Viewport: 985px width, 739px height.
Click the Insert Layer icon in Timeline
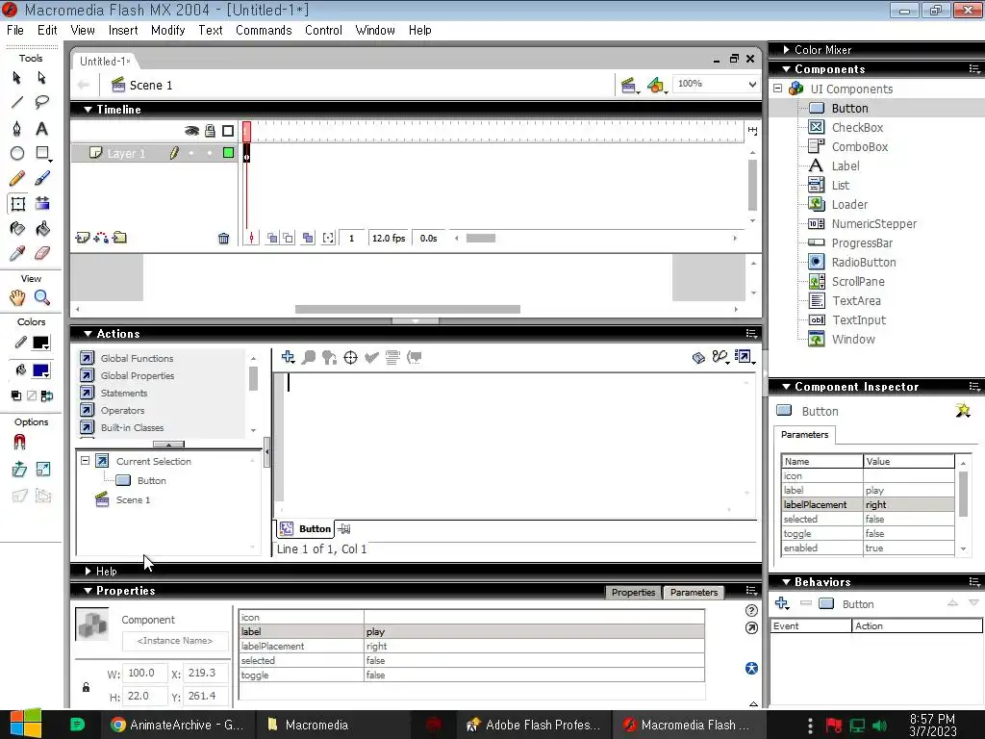[82, 238]
